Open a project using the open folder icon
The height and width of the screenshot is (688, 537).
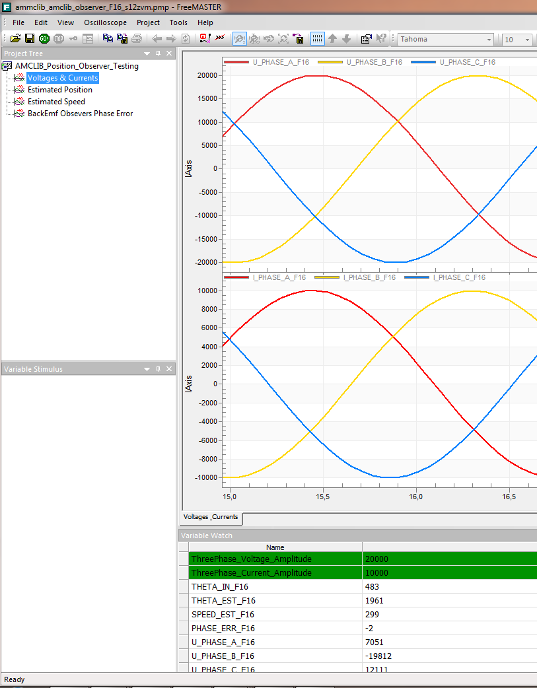tap(15, 38)
